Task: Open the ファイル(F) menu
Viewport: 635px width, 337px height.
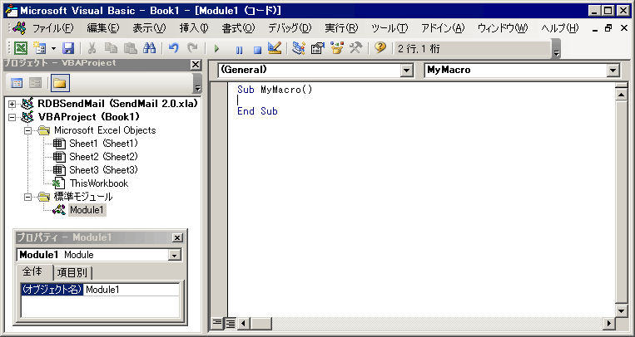Action: click(x=52, y=28)
